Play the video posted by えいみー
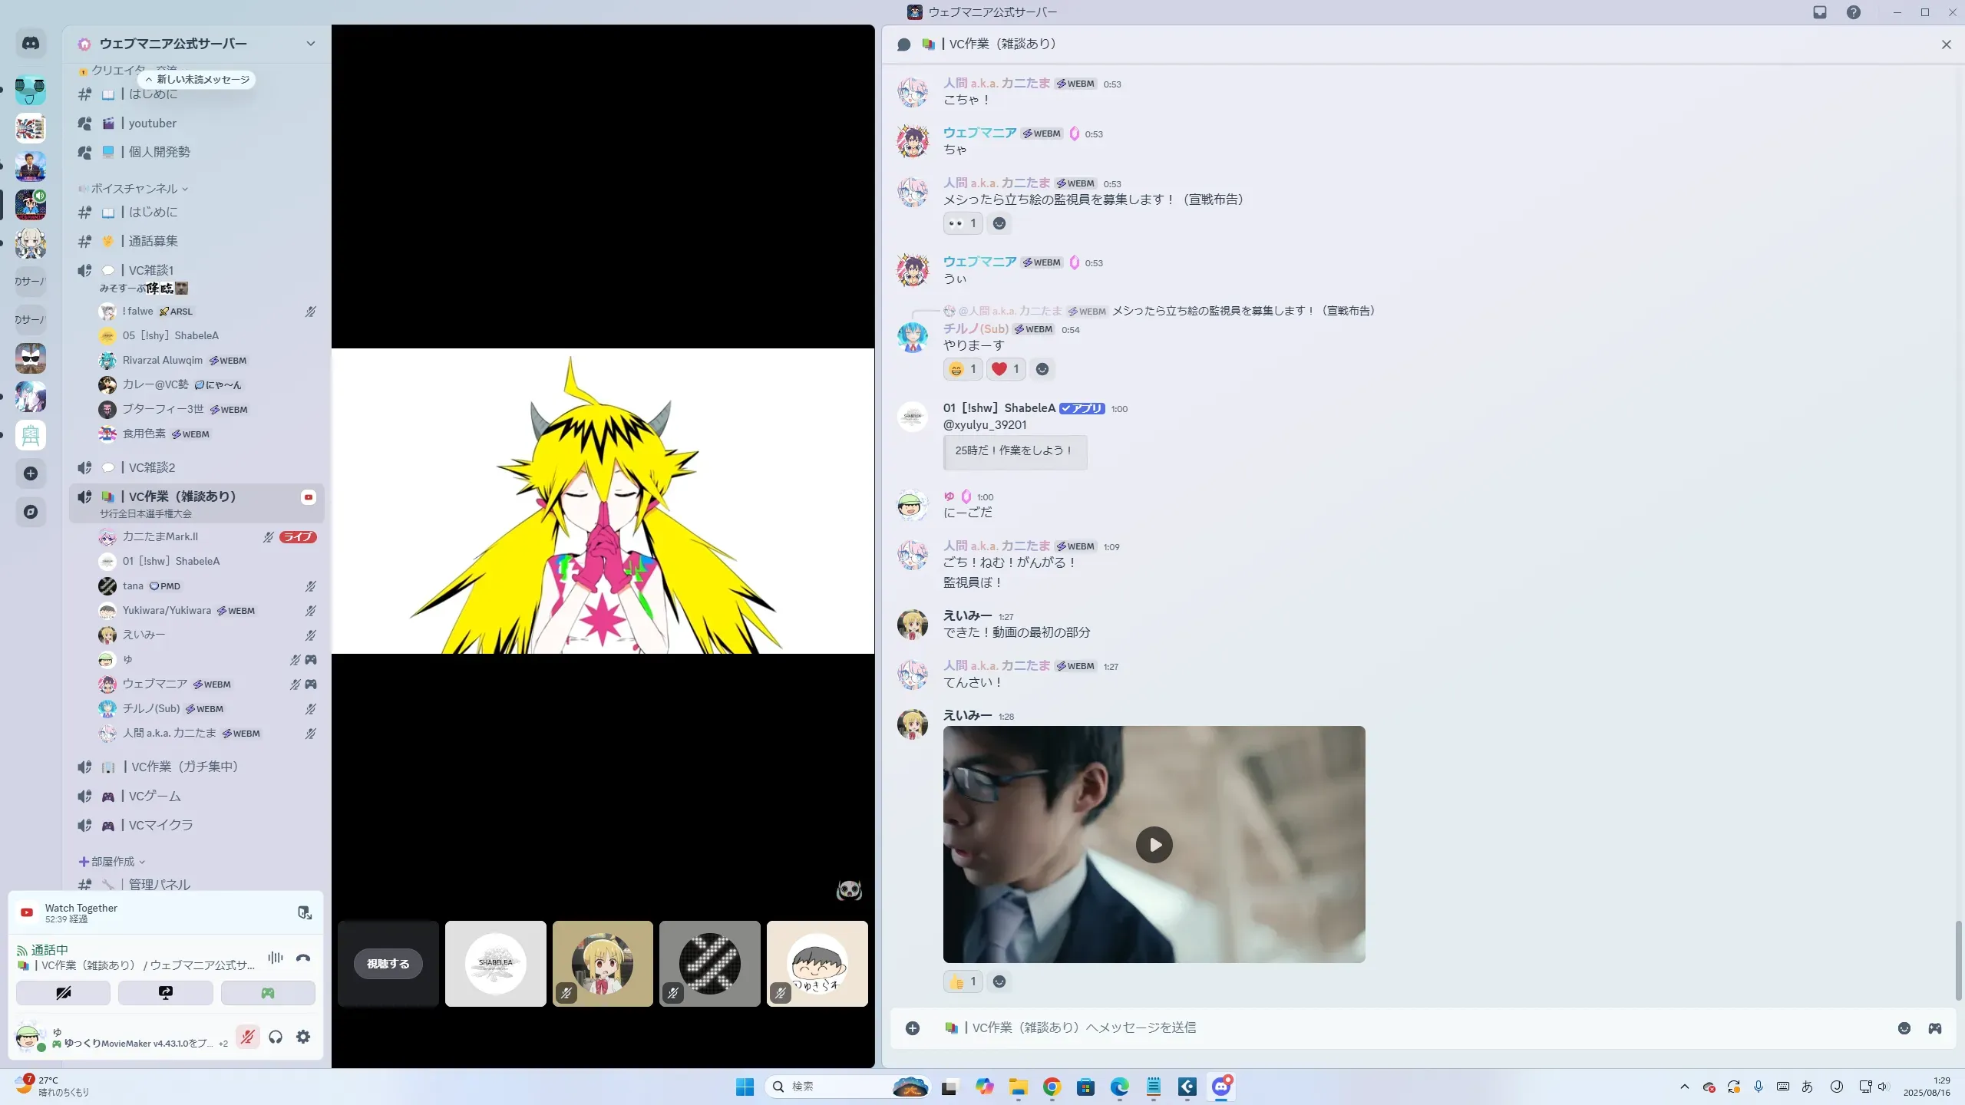The height and width of the screenshot is (1105, 1965). click(x=1154, y=845)
